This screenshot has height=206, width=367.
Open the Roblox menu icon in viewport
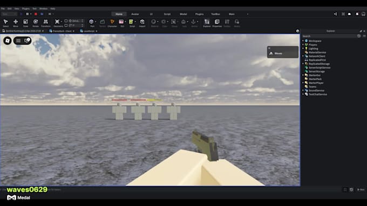(x=8, y=40)
